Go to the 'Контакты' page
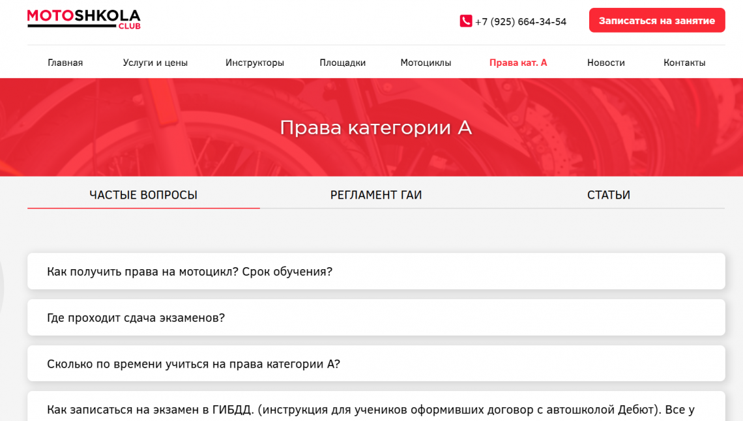 [684, 63]
